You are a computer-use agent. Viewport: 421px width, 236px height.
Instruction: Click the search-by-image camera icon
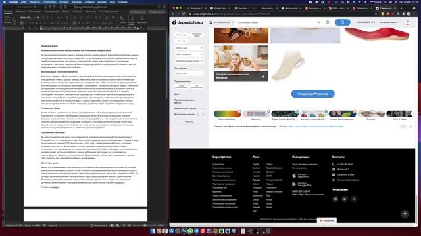(x=328, y=22)
